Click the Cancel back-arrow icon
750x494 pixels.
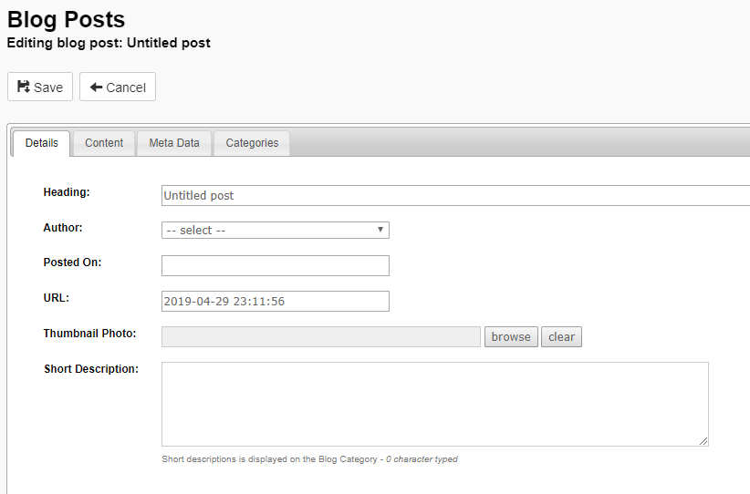(96, 87)
